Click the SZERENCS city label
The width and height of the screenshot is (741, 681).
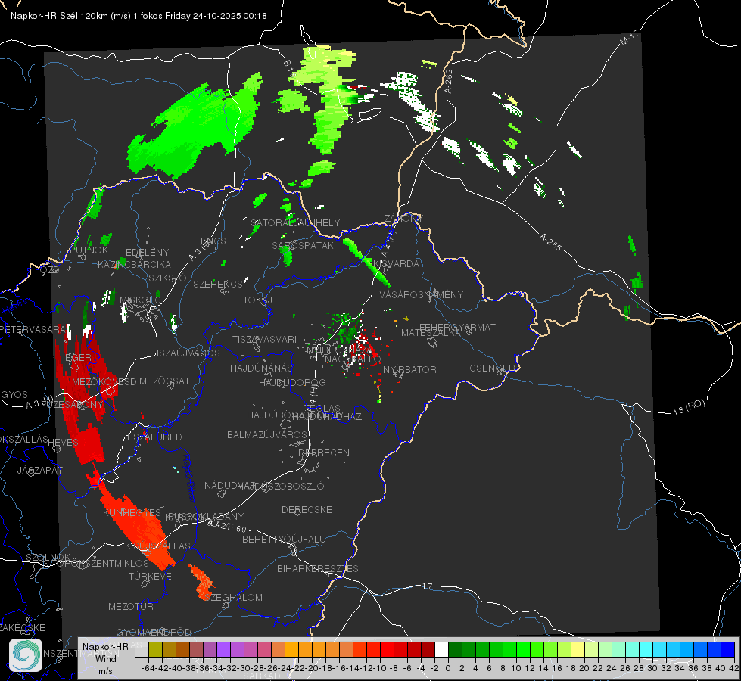coord(218,284)
